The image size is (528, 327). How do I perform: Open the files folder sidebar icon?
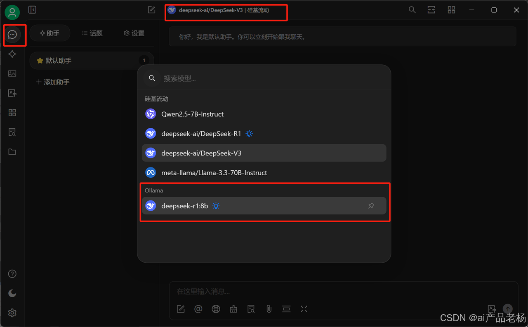point(12,152)
